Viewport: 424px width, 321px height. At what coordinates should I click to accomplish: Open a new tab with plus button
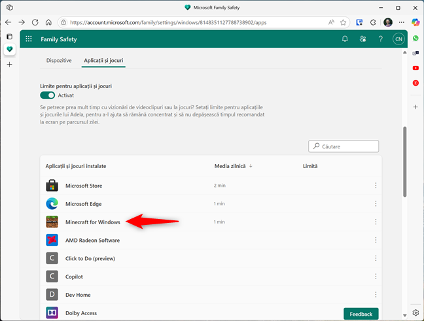(x=9, y=64)
